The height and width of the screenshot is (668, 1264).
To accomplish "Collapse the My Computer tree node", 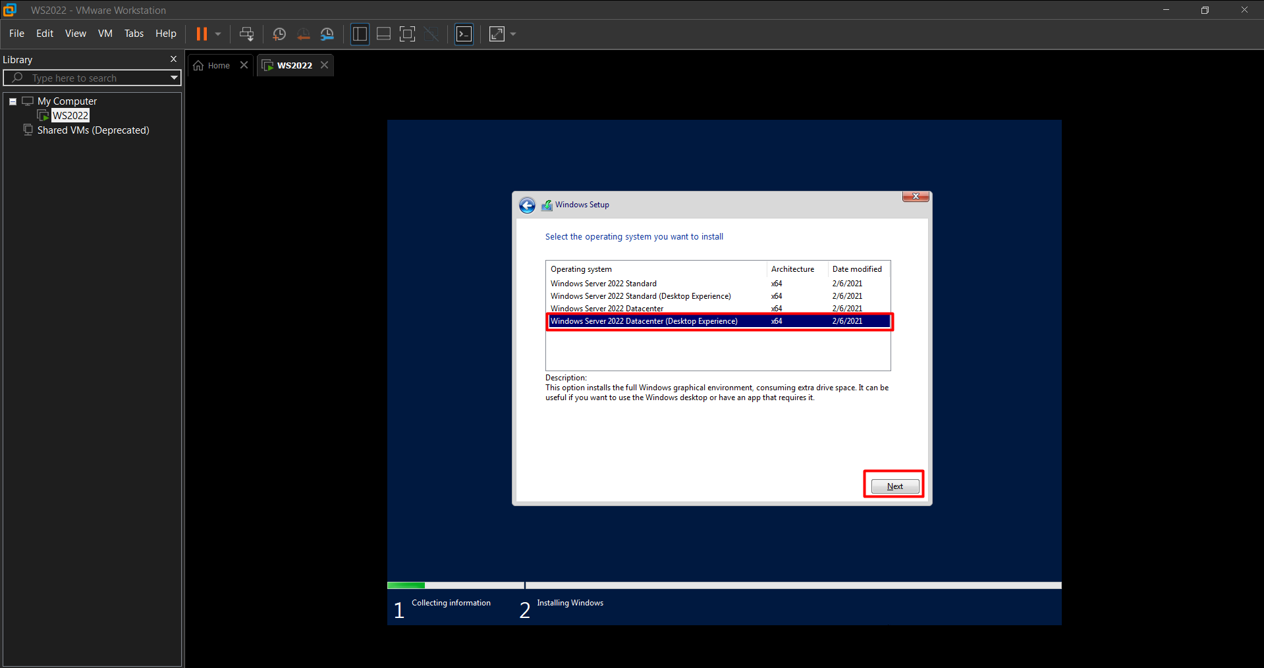I will click(x=13, y=101).
